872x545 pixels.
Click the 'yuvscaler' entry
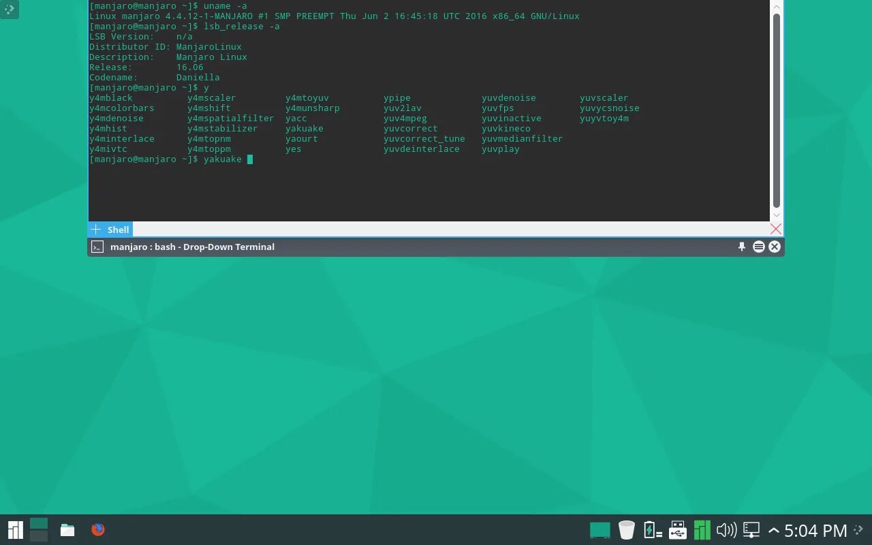click(x=604, y=98)
